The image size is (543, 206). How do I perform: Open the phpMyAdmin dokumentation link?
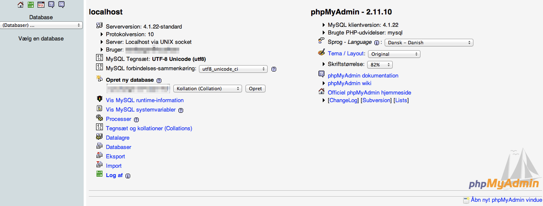(363, 76)
